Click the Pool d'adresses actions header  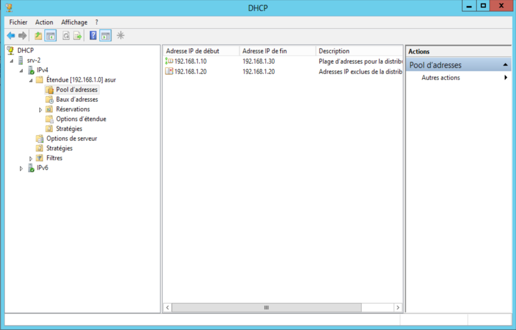459,65
